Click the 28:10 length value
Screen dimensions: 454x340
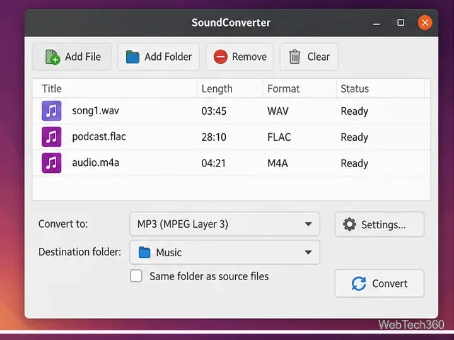(214, 137)
